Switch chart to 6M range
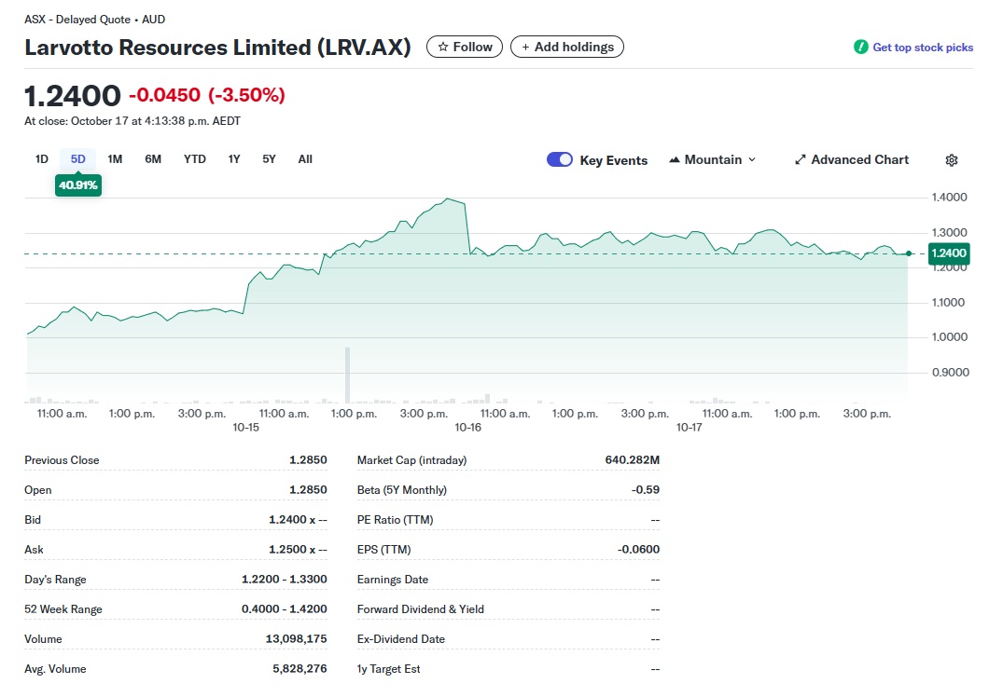989x697 pixels. (x=153, y=159)
